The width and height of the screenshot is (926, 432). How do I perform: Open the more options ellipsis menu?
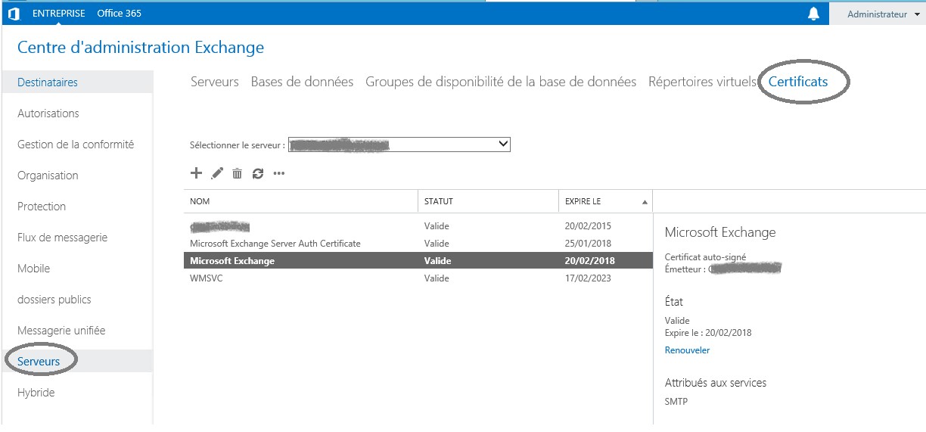click(x=279, y=173)
